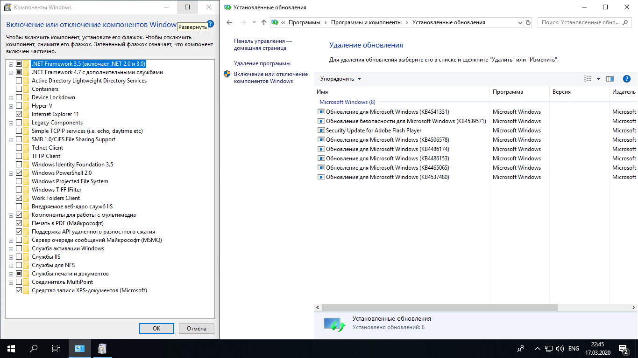Viewport: 638px width, 358px height.
Task: Click icon of update KB4537480
Action: [x=321, y=177]
